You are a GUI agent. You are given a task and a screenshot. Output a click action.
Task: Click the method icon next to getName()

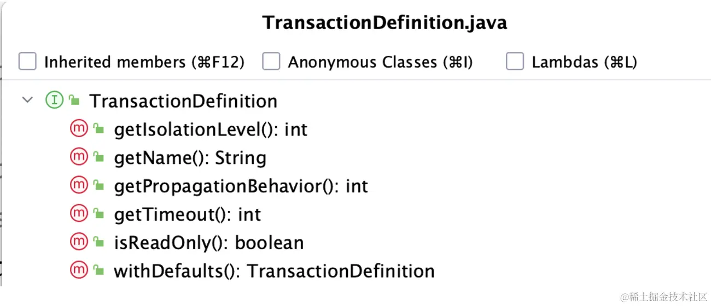tap(79, 157)
